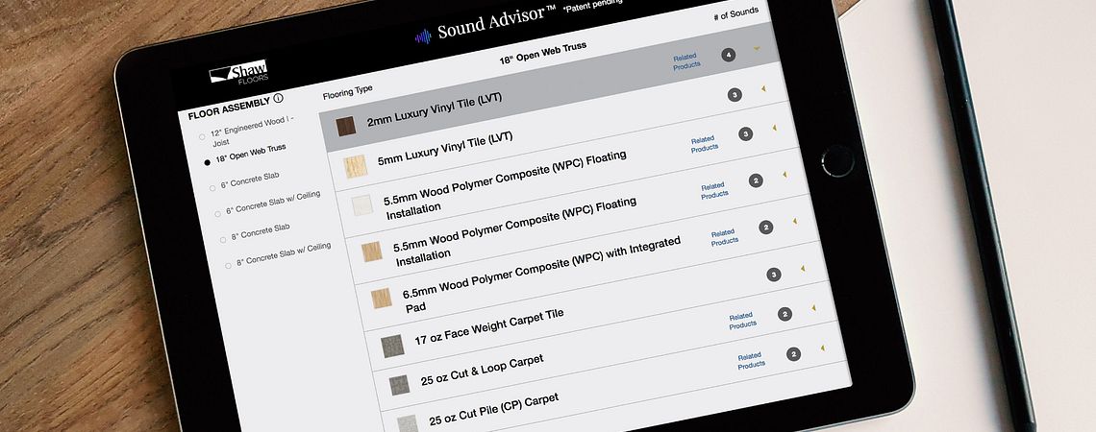Viewport: 1096px width, 432px height.
Task: Tap the tan swatch of second 5.5mm WPC row
Action: click(x=372, y=252)
